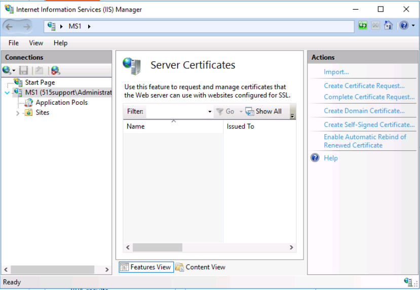Select MS1 server node in tree
This screenshot has height=290, width=420.
[x=68, y=93]
